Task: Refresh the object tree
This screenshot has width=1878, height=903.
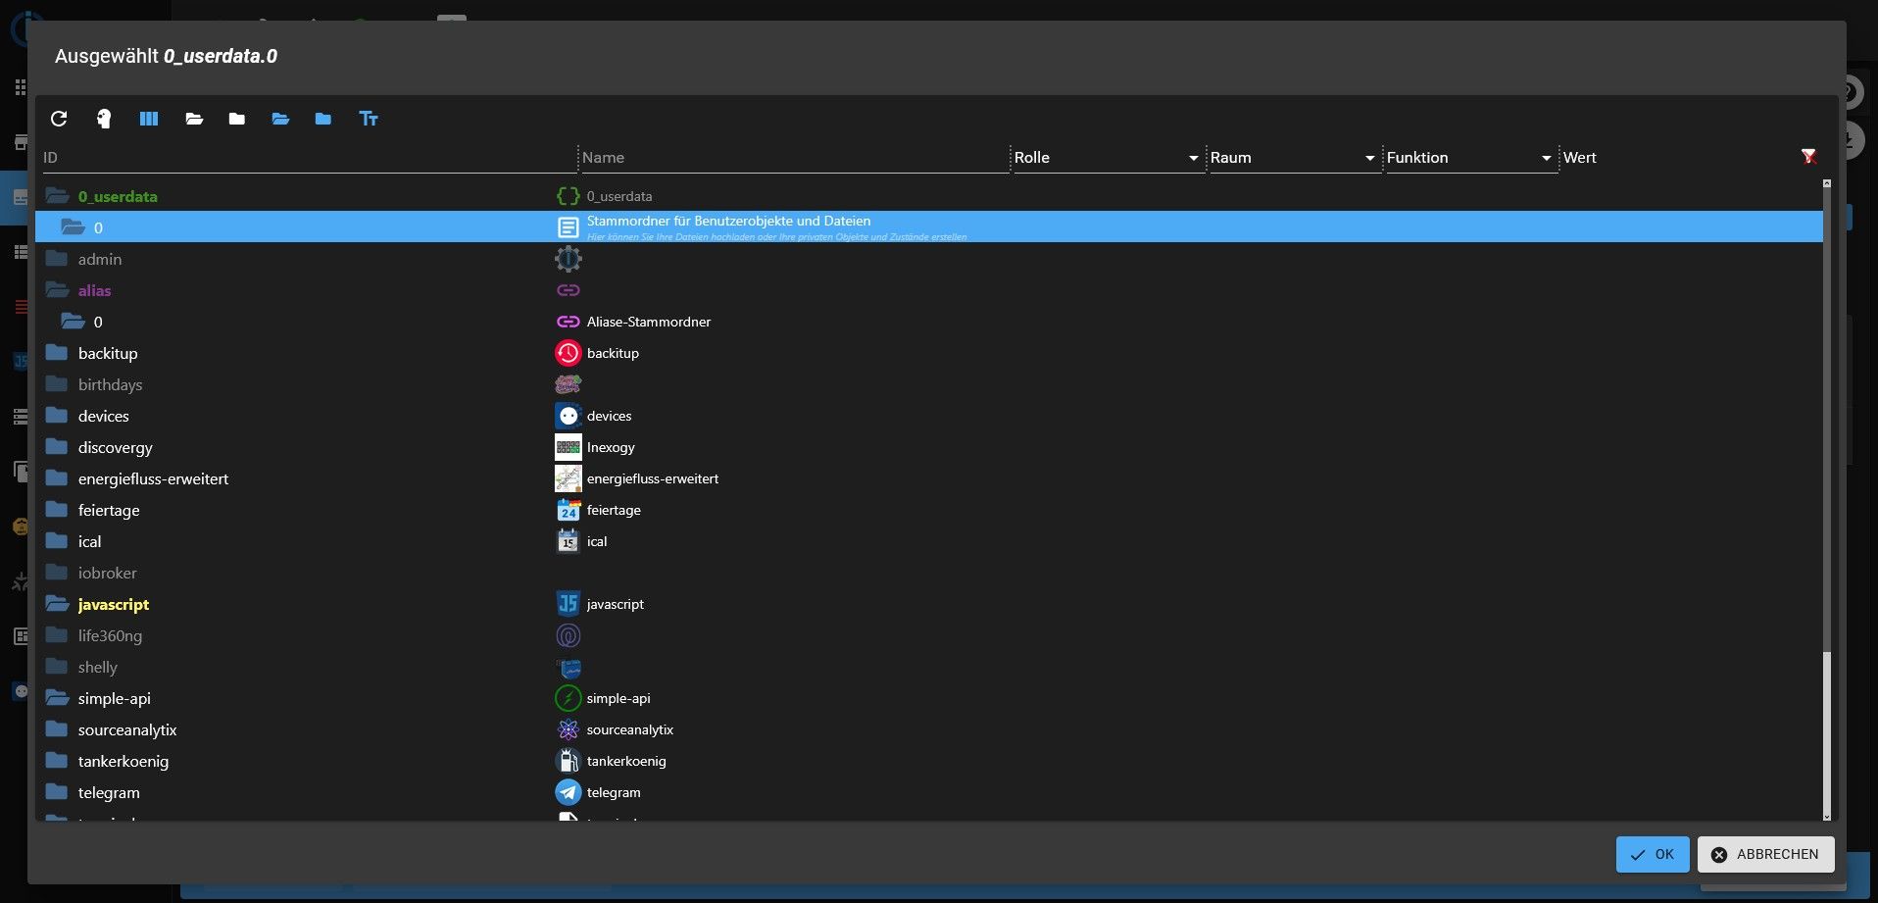Action: 59,119
